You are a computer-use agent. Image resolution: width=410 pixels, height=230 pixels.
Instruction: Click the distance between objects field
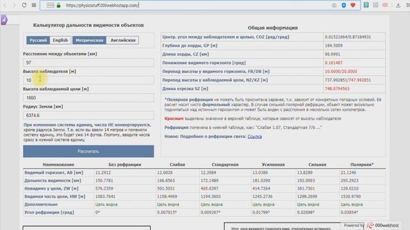tap(88, 63)
